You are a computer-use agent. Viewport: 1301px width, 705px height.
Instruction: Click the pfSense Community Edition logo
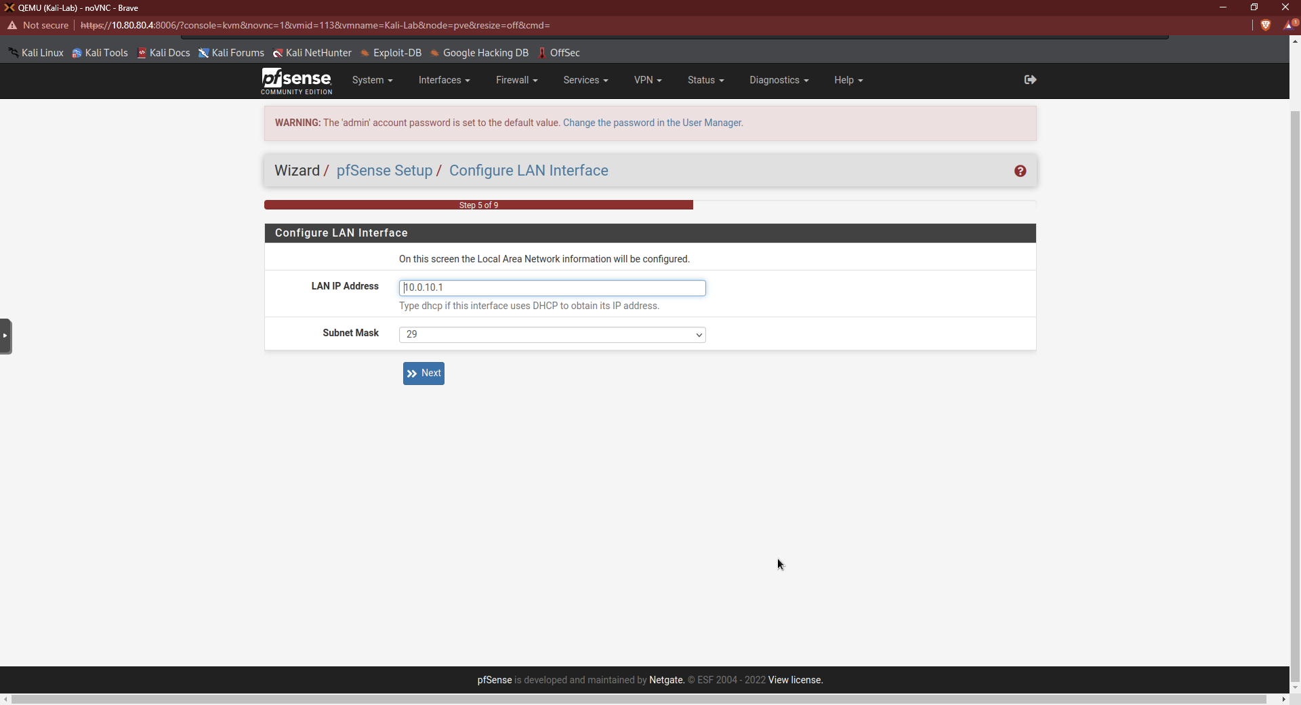click(296, 81)
